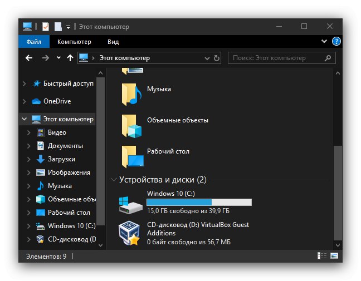Click the C: drive usage bar

pyautogui.click(x=199, y=203)
